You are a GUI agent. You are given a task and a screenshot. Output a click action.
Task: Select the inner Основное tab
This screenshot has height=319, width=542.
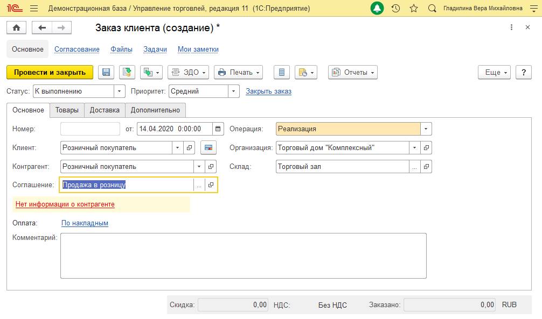point(29,110)
